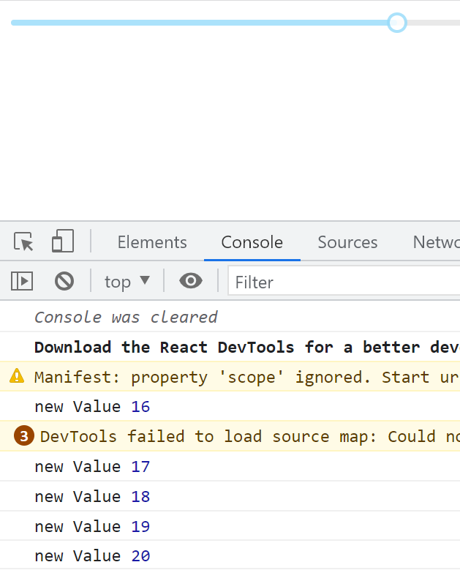Click the DevTools failed to load source map warning
The width and height of the screenshot is (460, 573).
click(230, 436)
